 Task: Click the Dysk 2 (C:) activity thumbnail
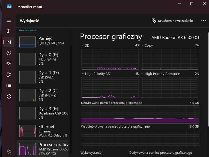[28, 95]
